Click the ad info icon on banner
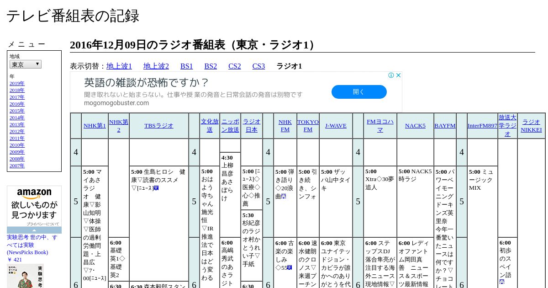Screen dimensions: 548x288 click(391, 75)
